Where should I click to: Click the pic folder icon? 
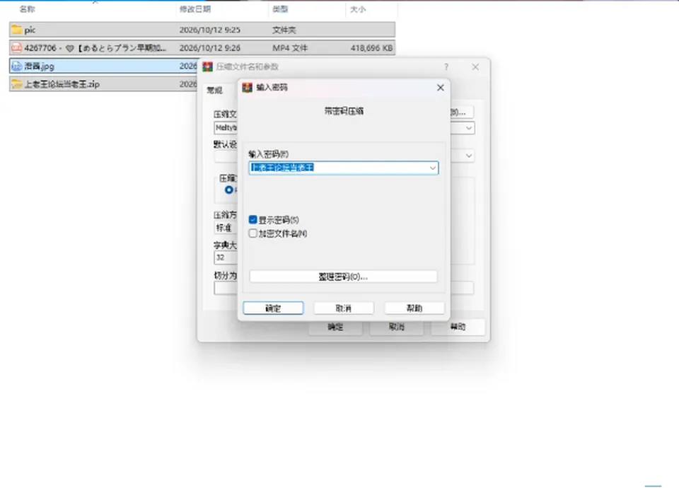16,30
